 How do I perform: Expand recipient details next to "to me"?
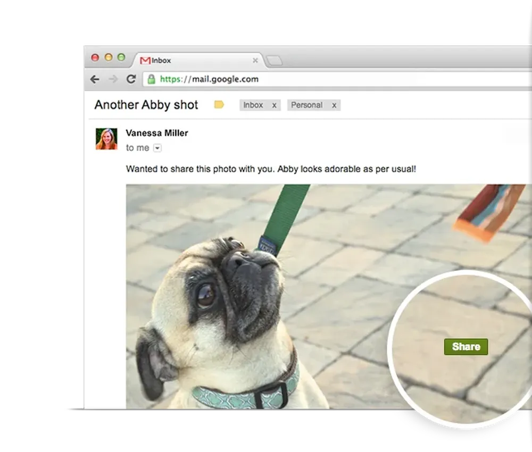[x=157, y=148]
